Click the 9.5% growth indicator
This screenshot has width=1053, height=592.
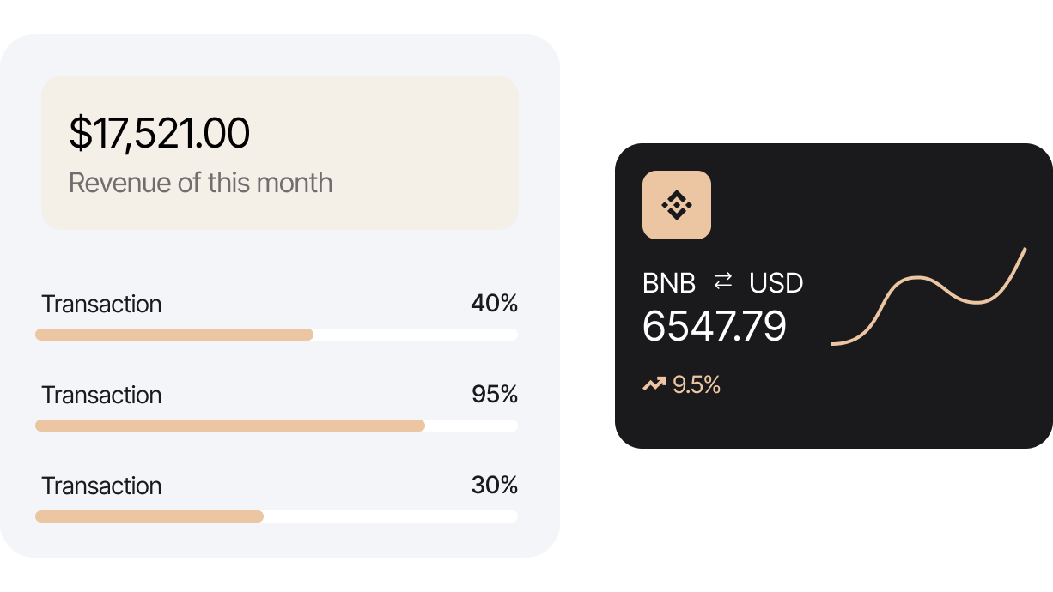tap(696, 385)
